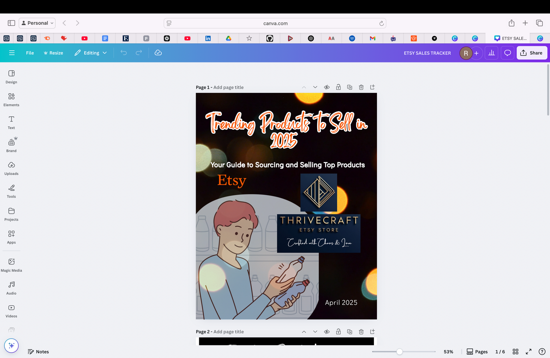The image size is (550, 358).
Task: Move Page 2 up with chevron
Action: pyautogui.click(x=304, y=332)
